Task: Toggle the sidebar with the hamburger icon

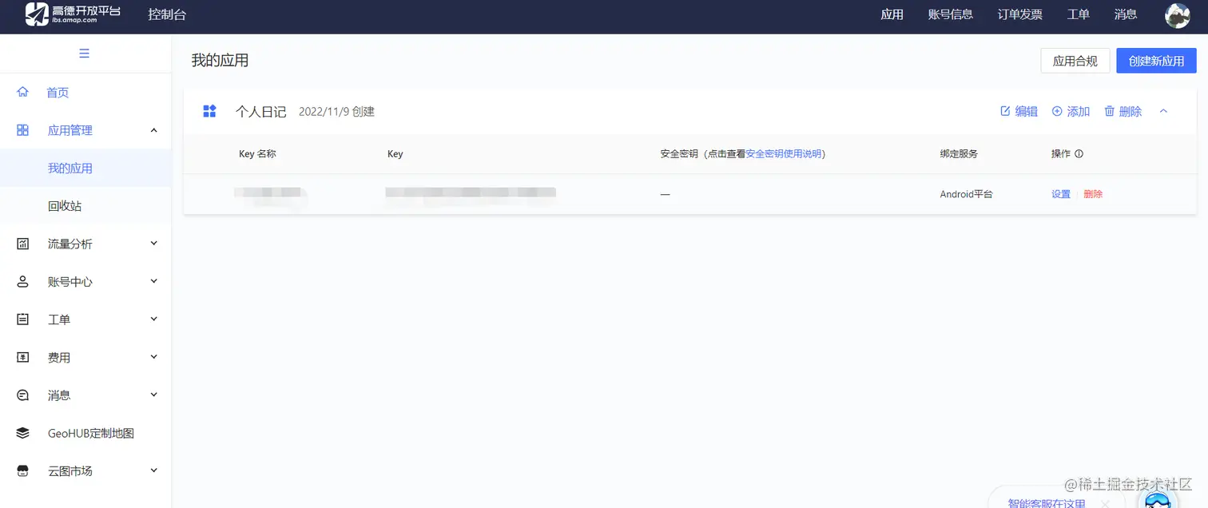Action: [x=84, y=53]
